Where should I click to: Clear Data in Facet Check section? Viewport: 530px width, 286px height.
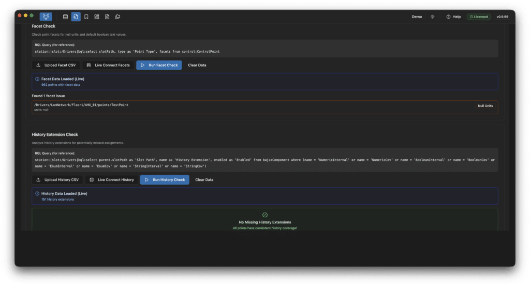click(197, 65)
